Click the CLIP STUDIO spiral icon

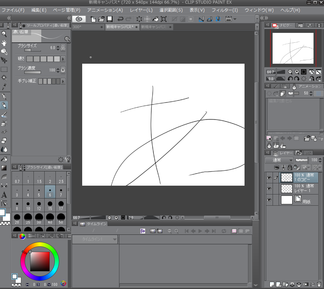click(x=79, y=19)
